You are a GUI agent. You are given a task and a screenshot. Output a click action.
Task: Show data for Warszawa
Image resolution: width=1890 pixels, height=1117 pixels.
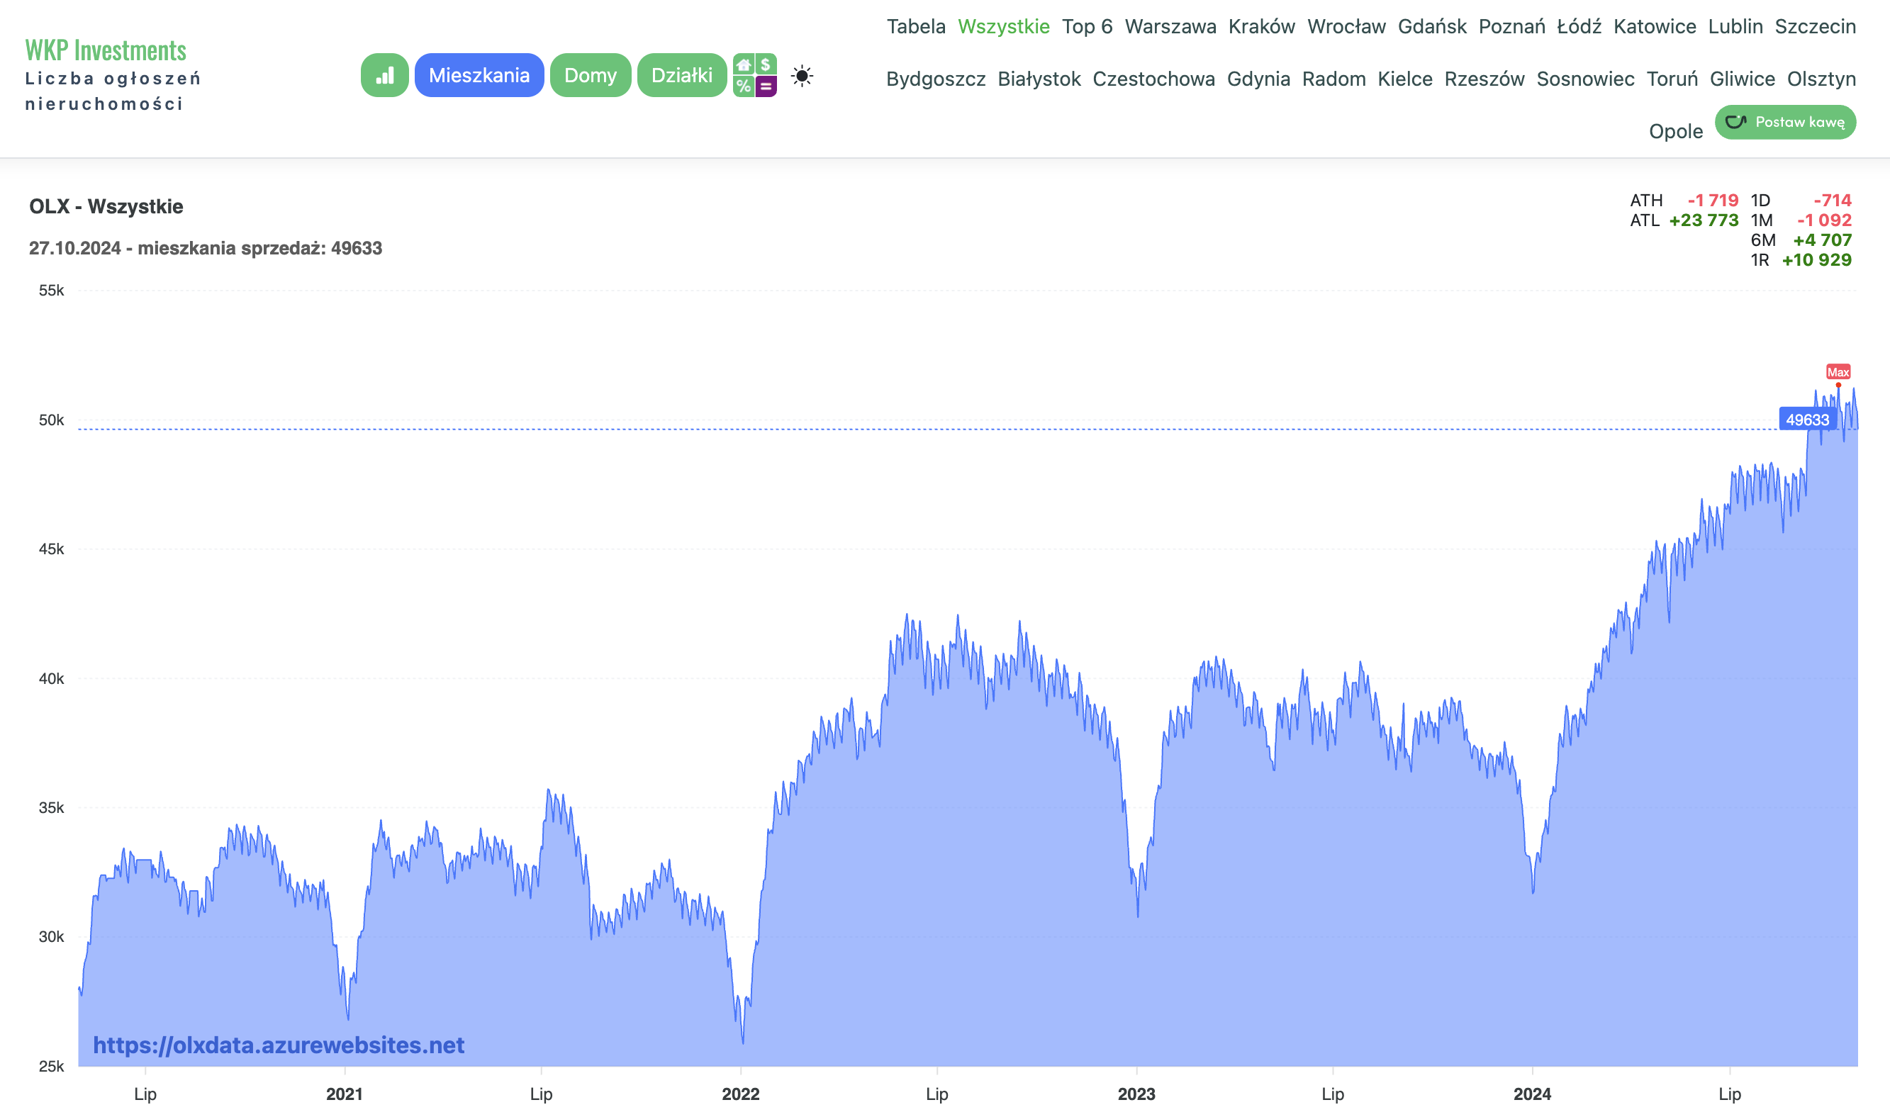(1170, 26)
